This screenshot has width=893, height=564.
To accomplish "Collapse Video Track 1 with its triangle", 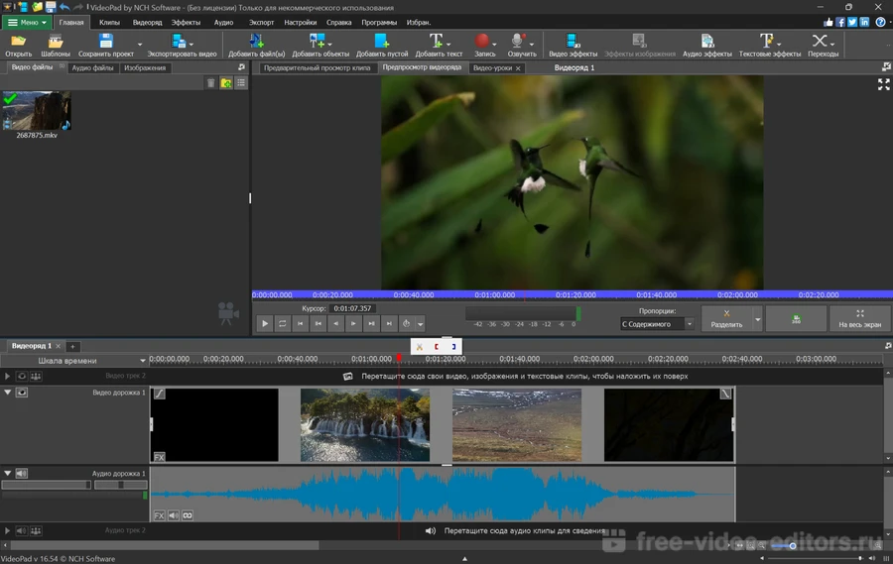I will (x=8, y=393).
